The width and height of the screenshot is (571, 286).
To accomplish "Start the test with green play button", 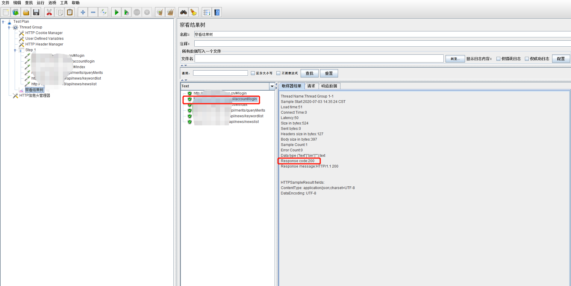I will click(116, 12).
